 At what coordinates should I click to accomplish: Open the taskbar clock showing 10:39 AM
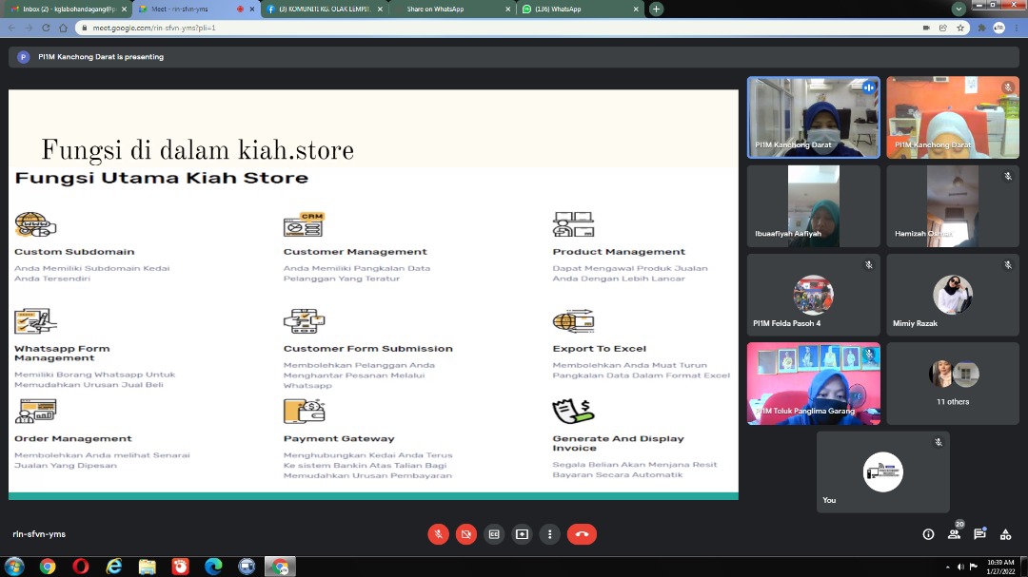1000,567
